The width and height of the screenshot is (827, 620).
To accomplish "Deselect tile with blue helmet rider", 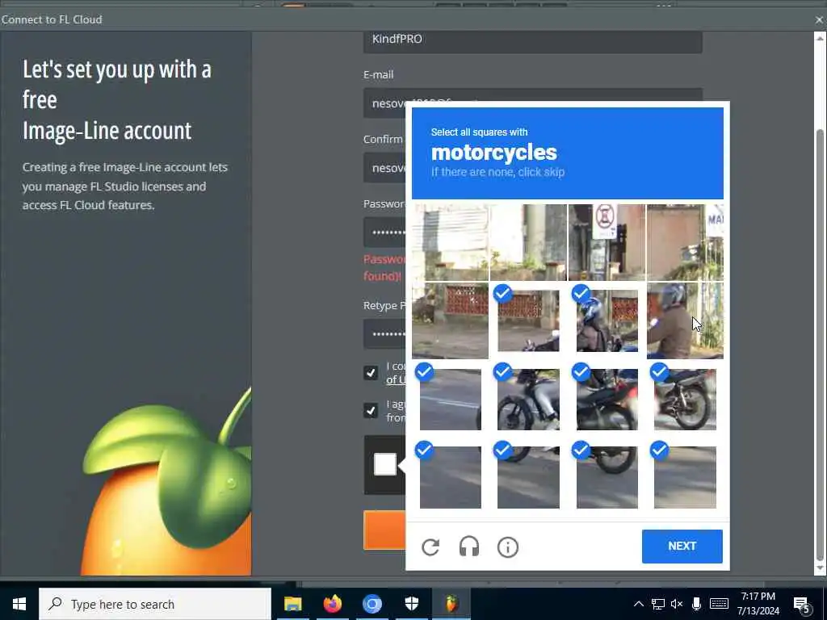I will point(607,320).
